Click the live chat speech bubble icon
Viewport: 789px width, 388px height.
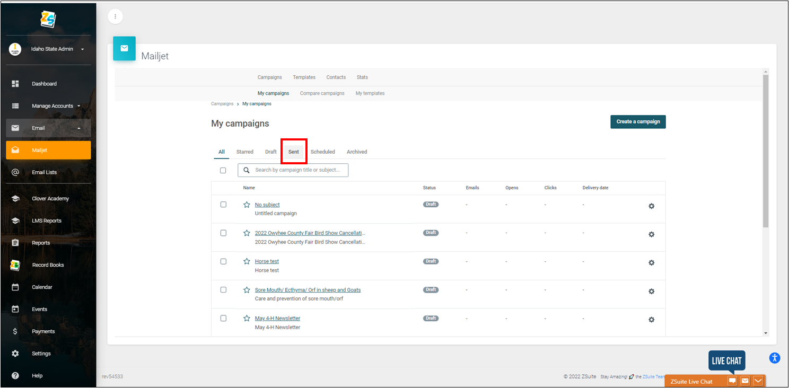pos(732,381)
